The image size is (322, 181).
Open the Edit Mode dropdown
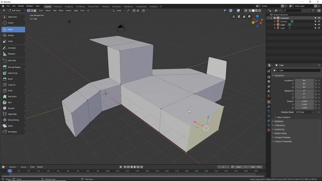click(17, 11)
